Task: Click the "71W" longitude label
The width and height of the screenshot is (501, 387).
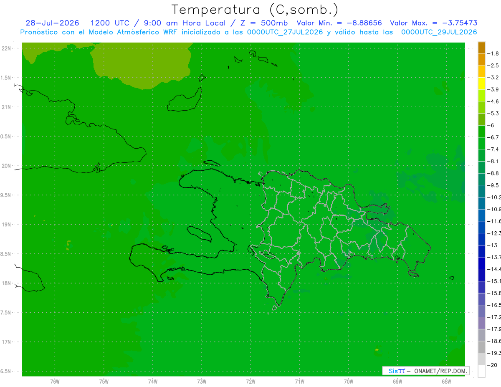Action: (299, 382)
